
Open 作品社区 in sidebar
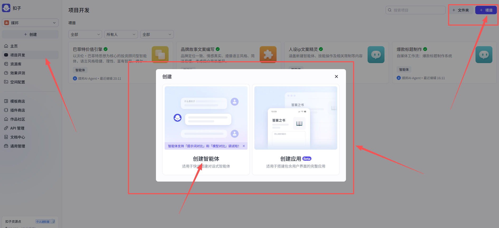pyautogui.click(x=30, y=119)
